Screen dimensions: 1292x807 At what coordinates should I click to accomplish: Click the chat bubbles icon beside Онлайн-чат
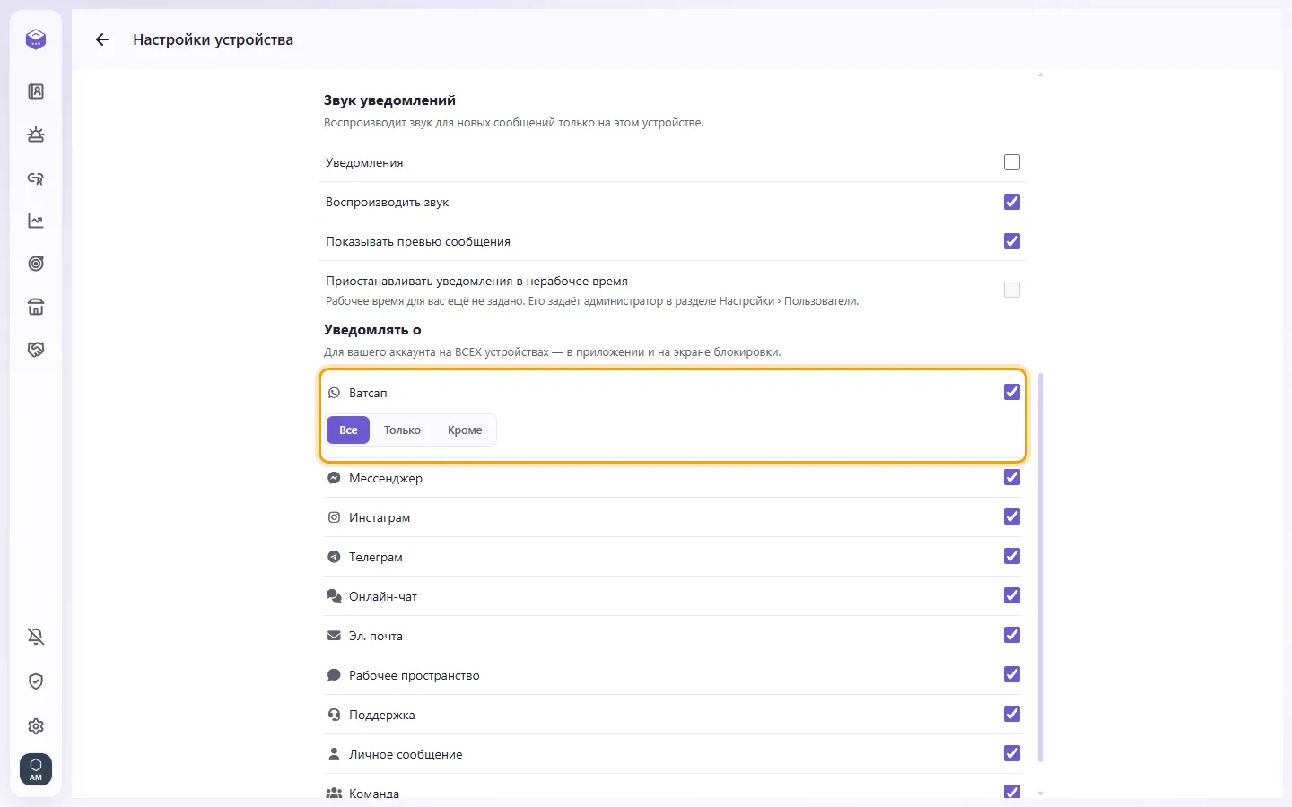click(x=334, y=596)
